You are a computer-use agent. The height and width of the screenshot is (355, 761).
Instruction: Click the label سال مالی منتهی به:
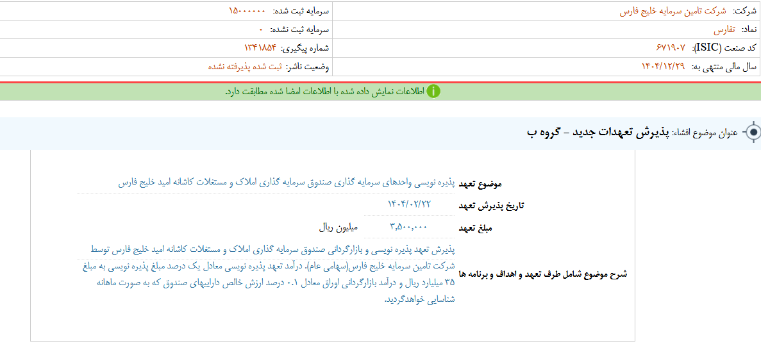(x=723, y=67)
